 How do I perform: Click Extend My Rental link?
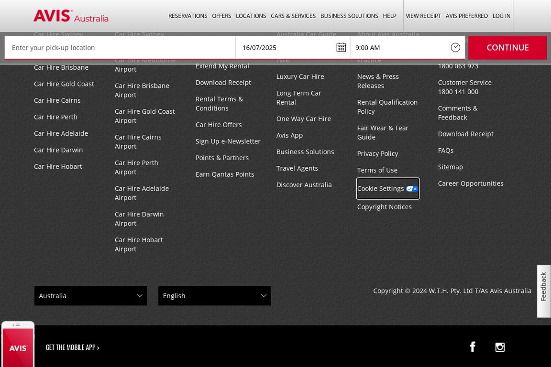coord(222,66)
